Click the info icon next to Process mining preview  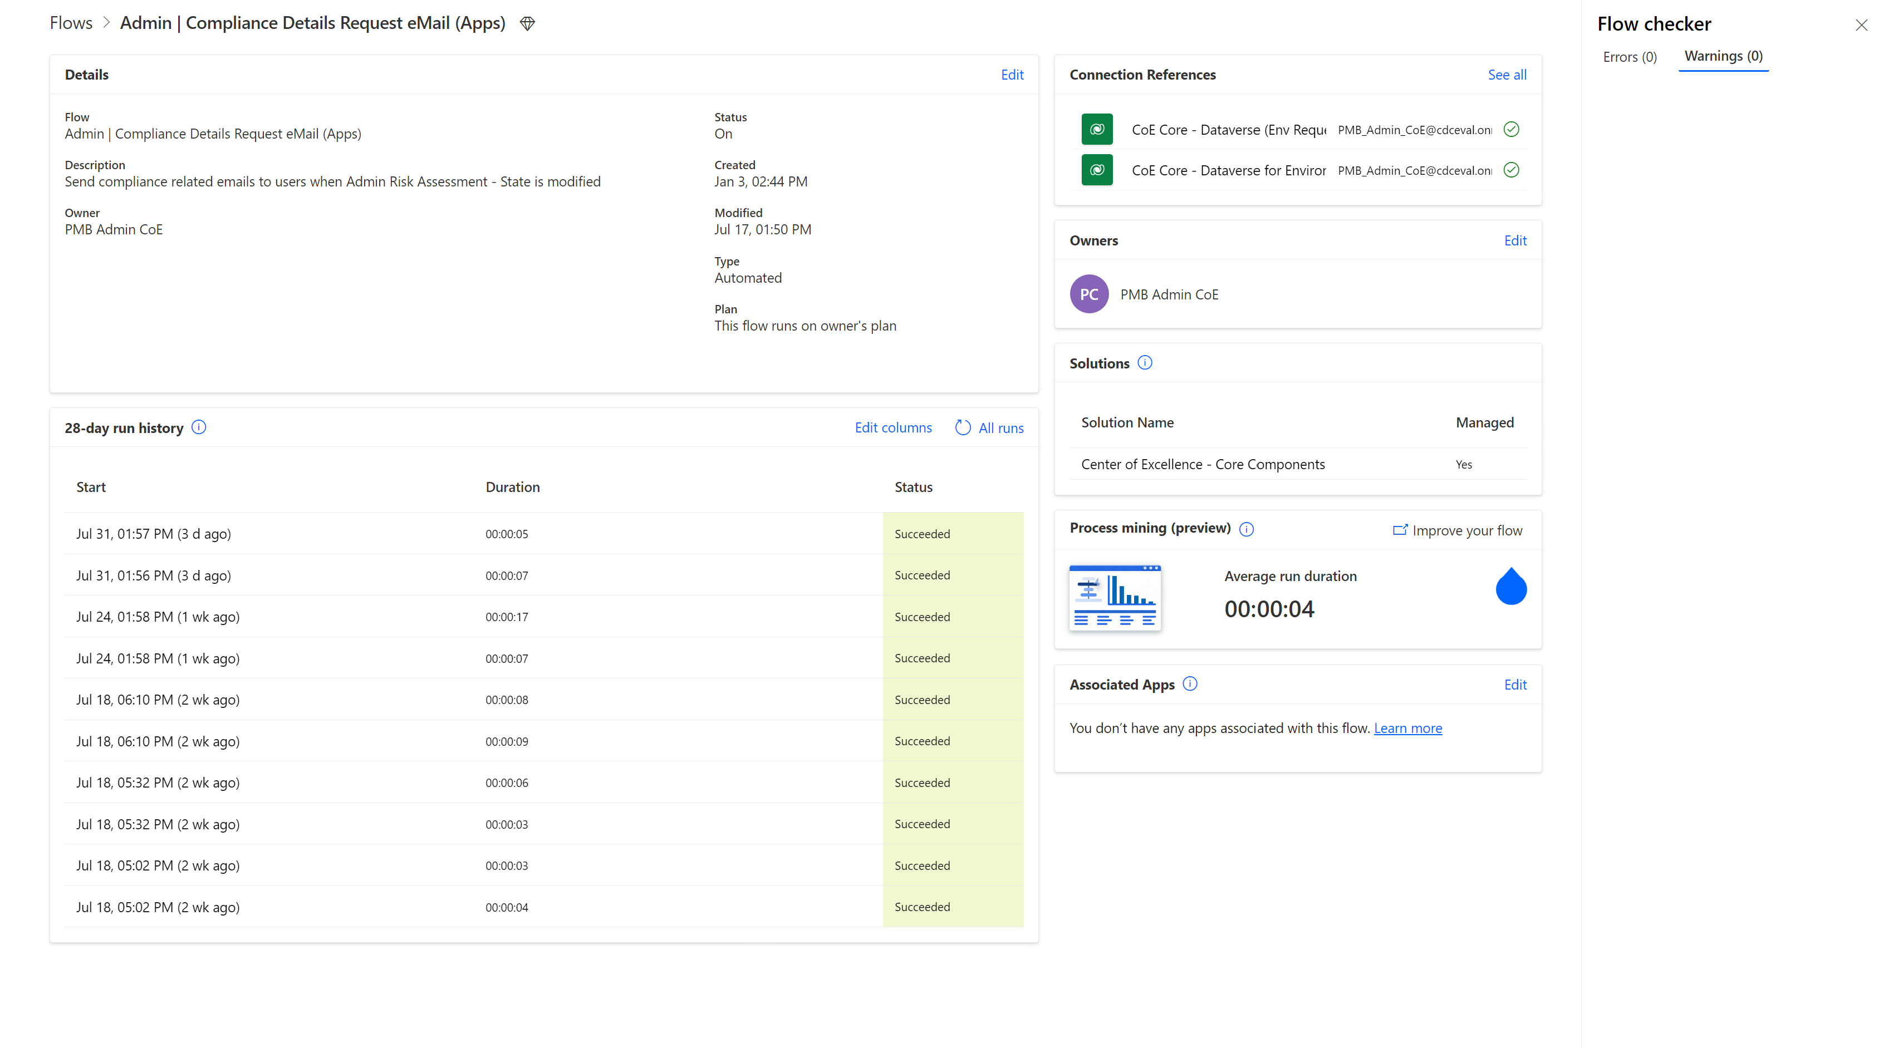pos(1247,529)
